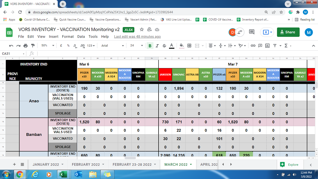
Task: Create a filter
Action: [x=275, y=46]
